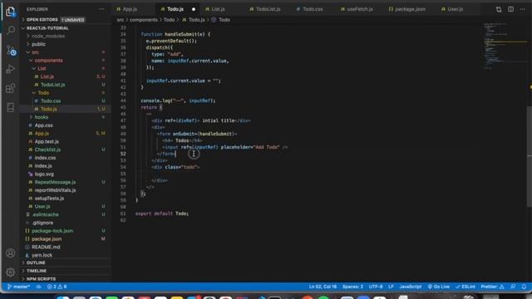Open README.md file in explorer
The height and width of the screenshot is (299, 532).
pyautogui.click(x=46, y=248)
